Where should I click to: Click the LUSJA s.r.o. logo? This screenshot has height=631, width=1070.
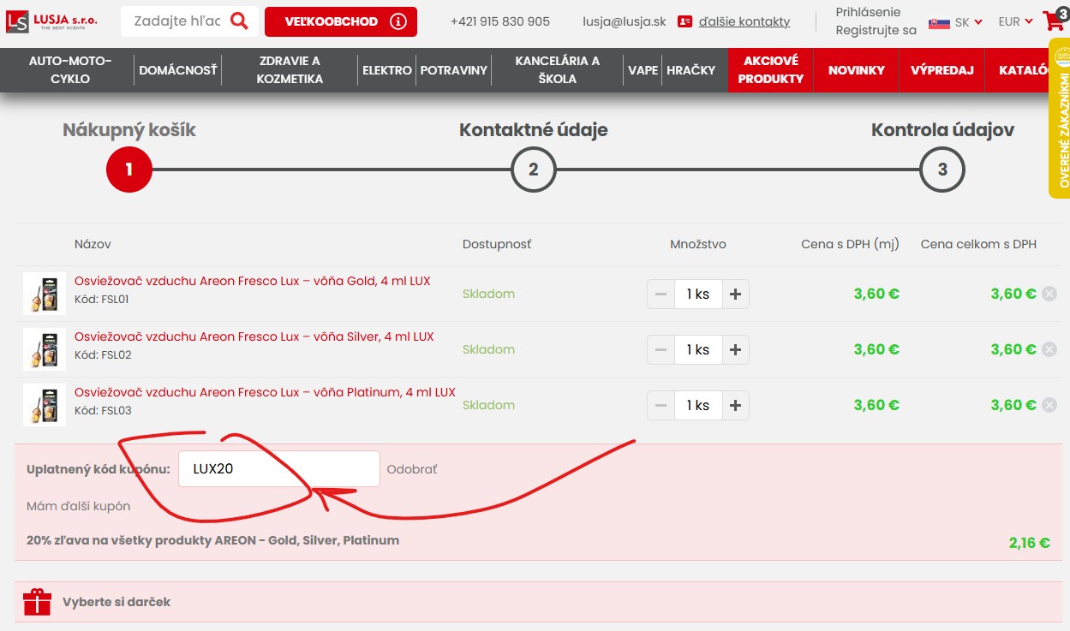53,21
